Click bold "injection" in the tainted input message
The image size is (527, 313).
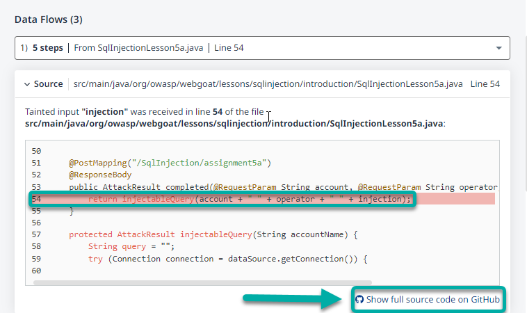[x=103, y=111]
